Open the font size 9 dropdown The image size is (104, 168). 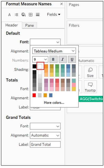pyautogui.click(x=40, y=59)
